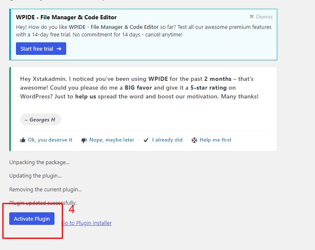Choose 'Ok, you deserve it' link
This screenshot has width=315, height=250.
(50, 140)
